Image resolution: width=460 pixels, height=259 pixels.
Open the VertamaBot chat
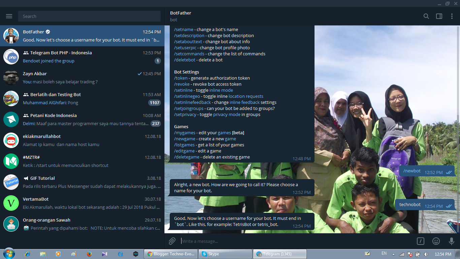pos(82,203)
